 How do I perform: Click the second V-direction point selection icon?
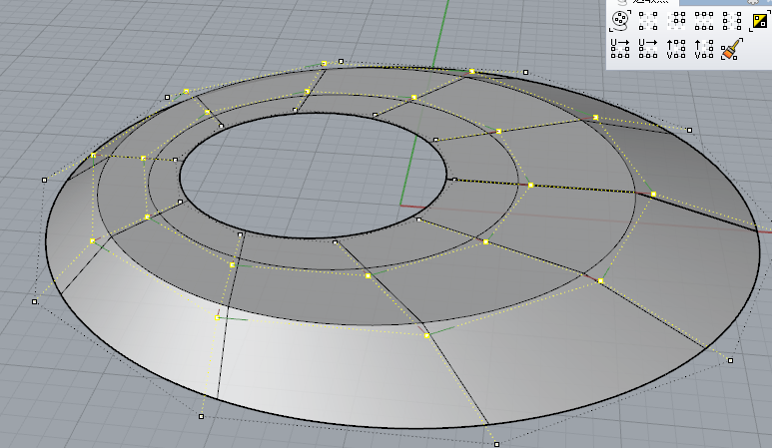point(704,49)
